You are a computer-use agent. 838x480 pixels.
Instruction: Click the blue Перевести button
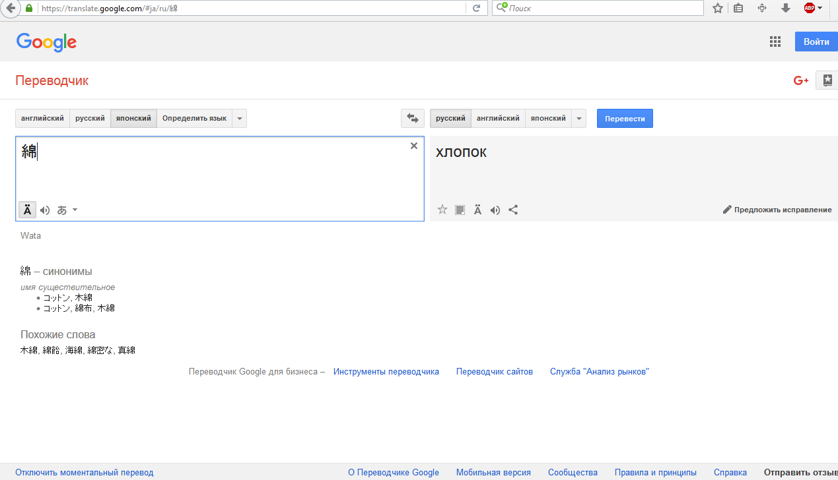point(625,119)
